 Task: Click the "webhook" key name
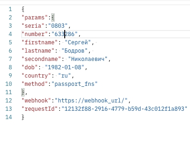pyautogui.click(x=37, y=101)
